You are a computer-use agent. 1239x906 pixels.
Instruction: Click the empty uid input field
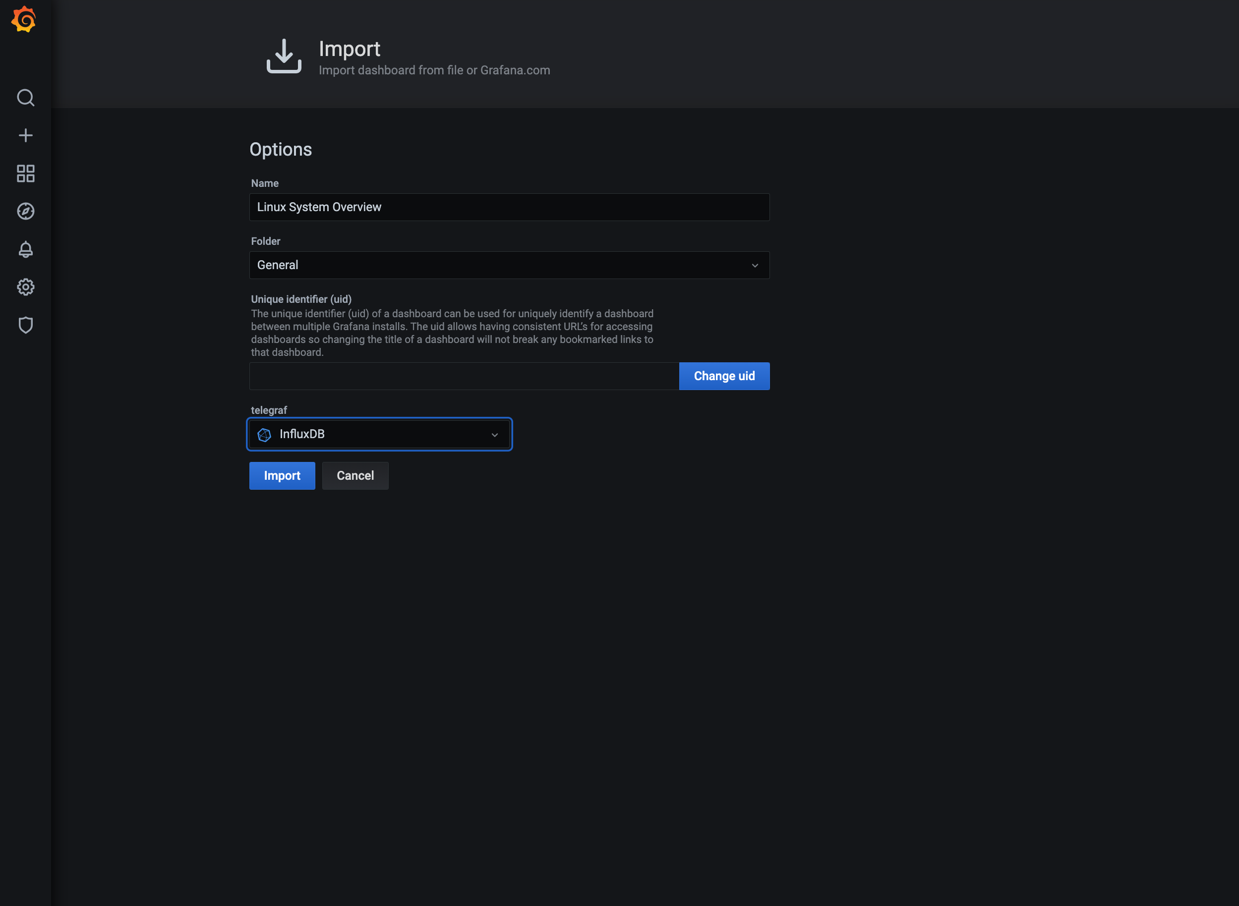pos(464,376)
